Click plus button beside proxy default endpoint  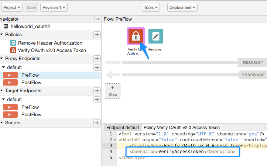tap(97, 68)
